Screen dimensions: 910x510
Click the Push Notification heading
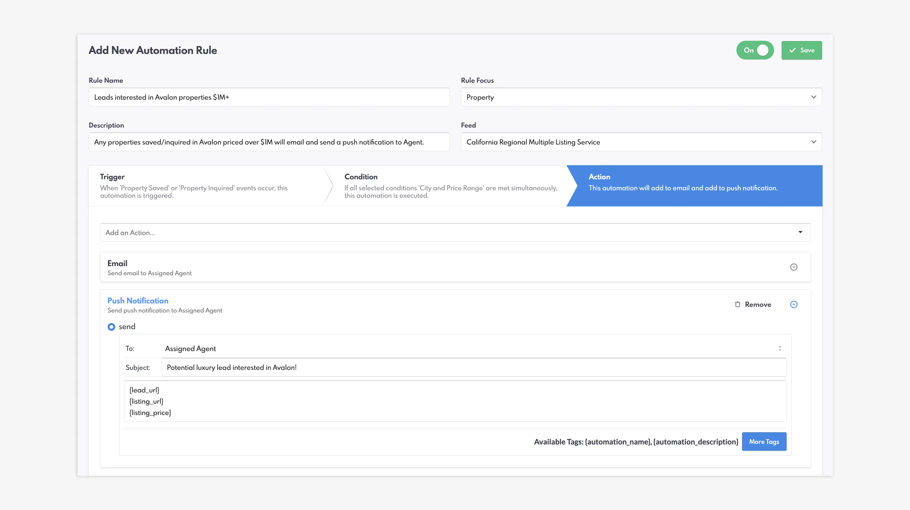[x=138, y=301]
